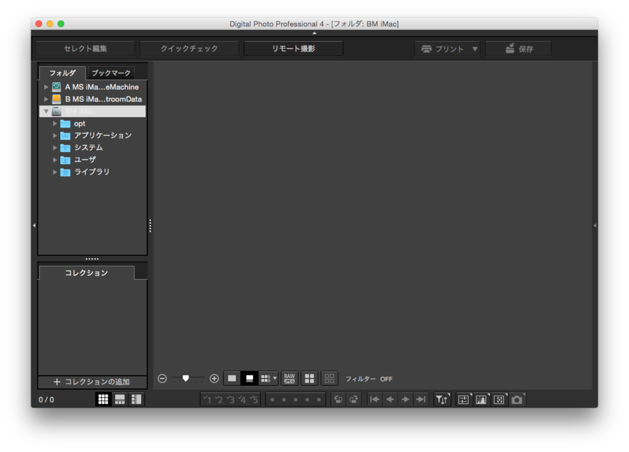Open the tool palette icon
The image size is (629, 452).
click(464, 399)
